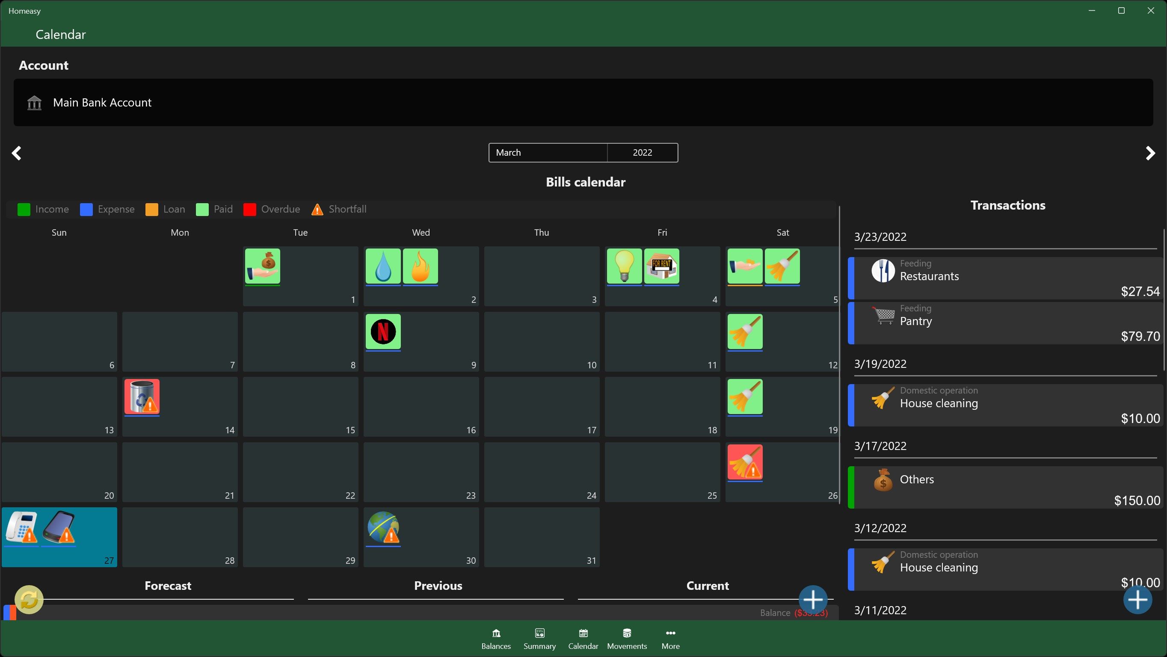Scroll down the Transactions panel
The height and width of the screenshot is (657, 1167).
click(x=1161, y=481)
